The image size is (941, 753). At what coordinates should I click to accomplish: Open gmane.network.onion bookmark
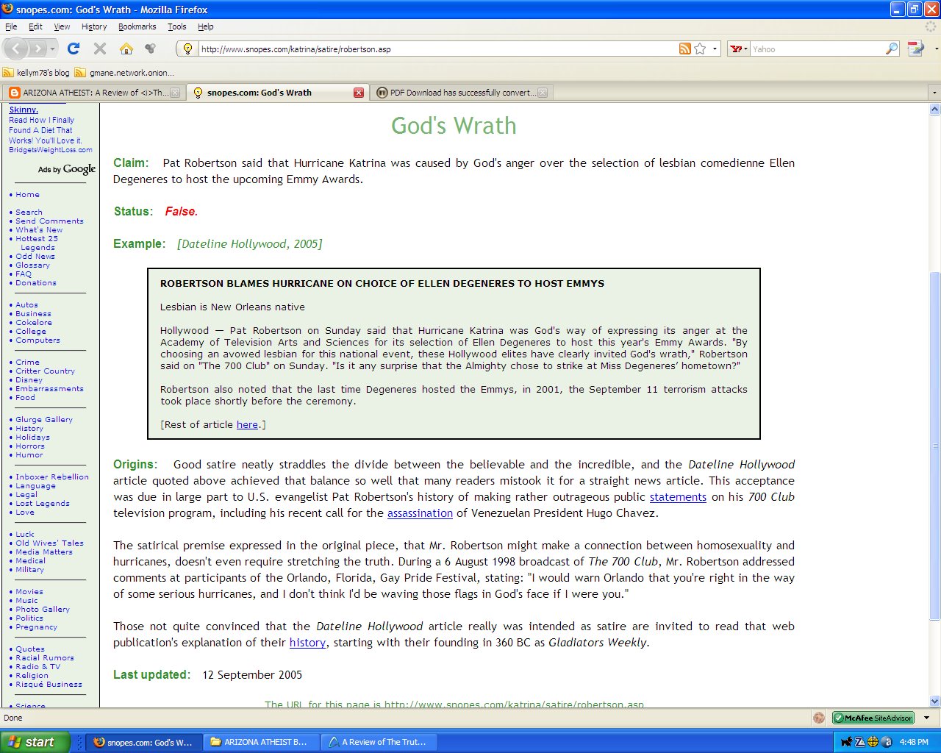point(125,73)
